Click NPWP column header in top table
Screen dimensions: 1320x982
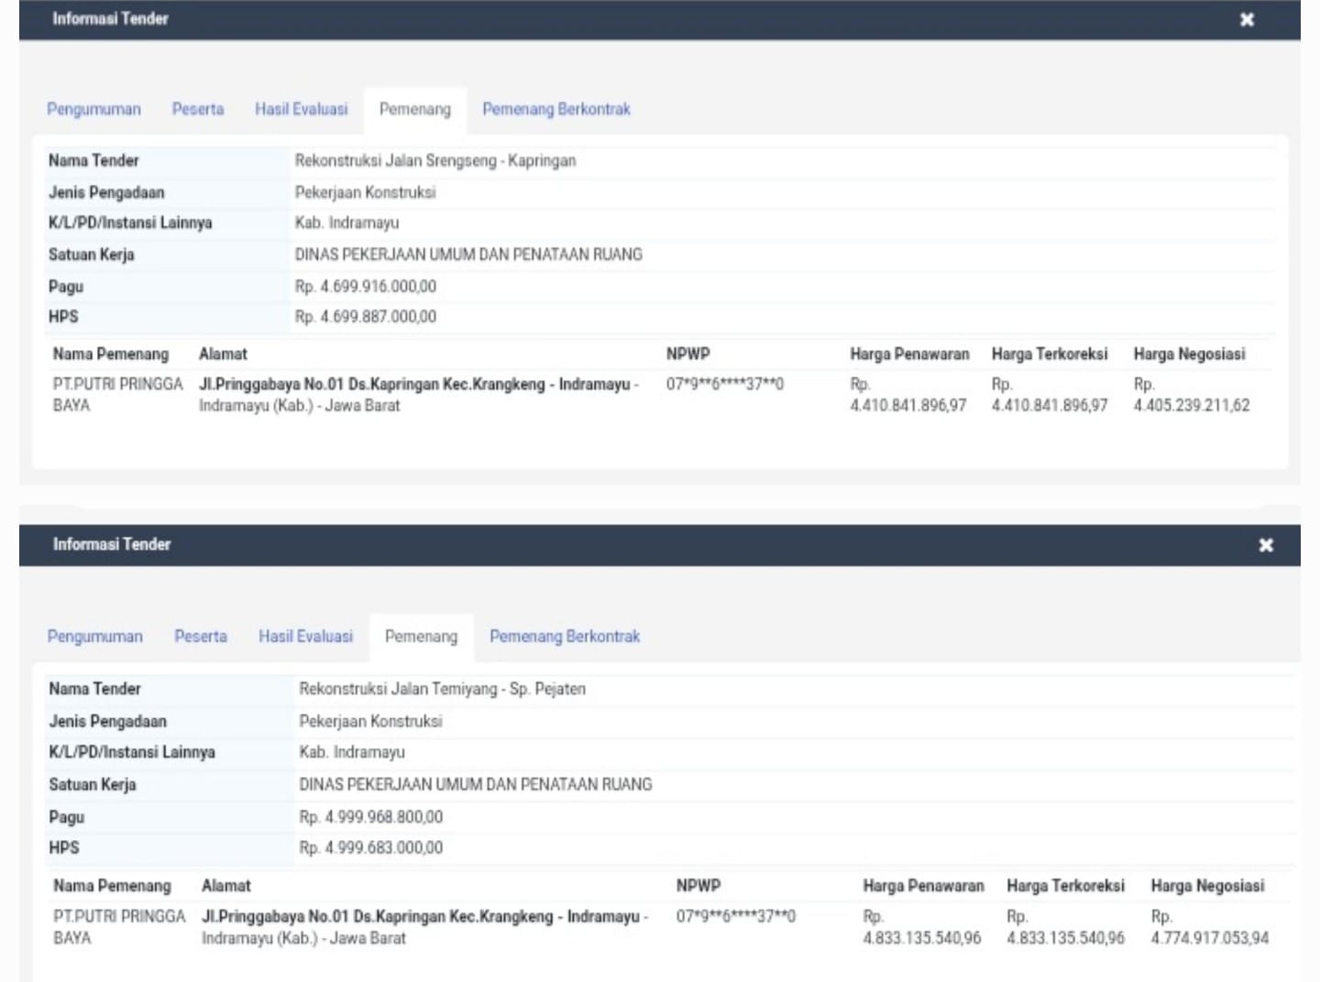click(x=687, y=355)
